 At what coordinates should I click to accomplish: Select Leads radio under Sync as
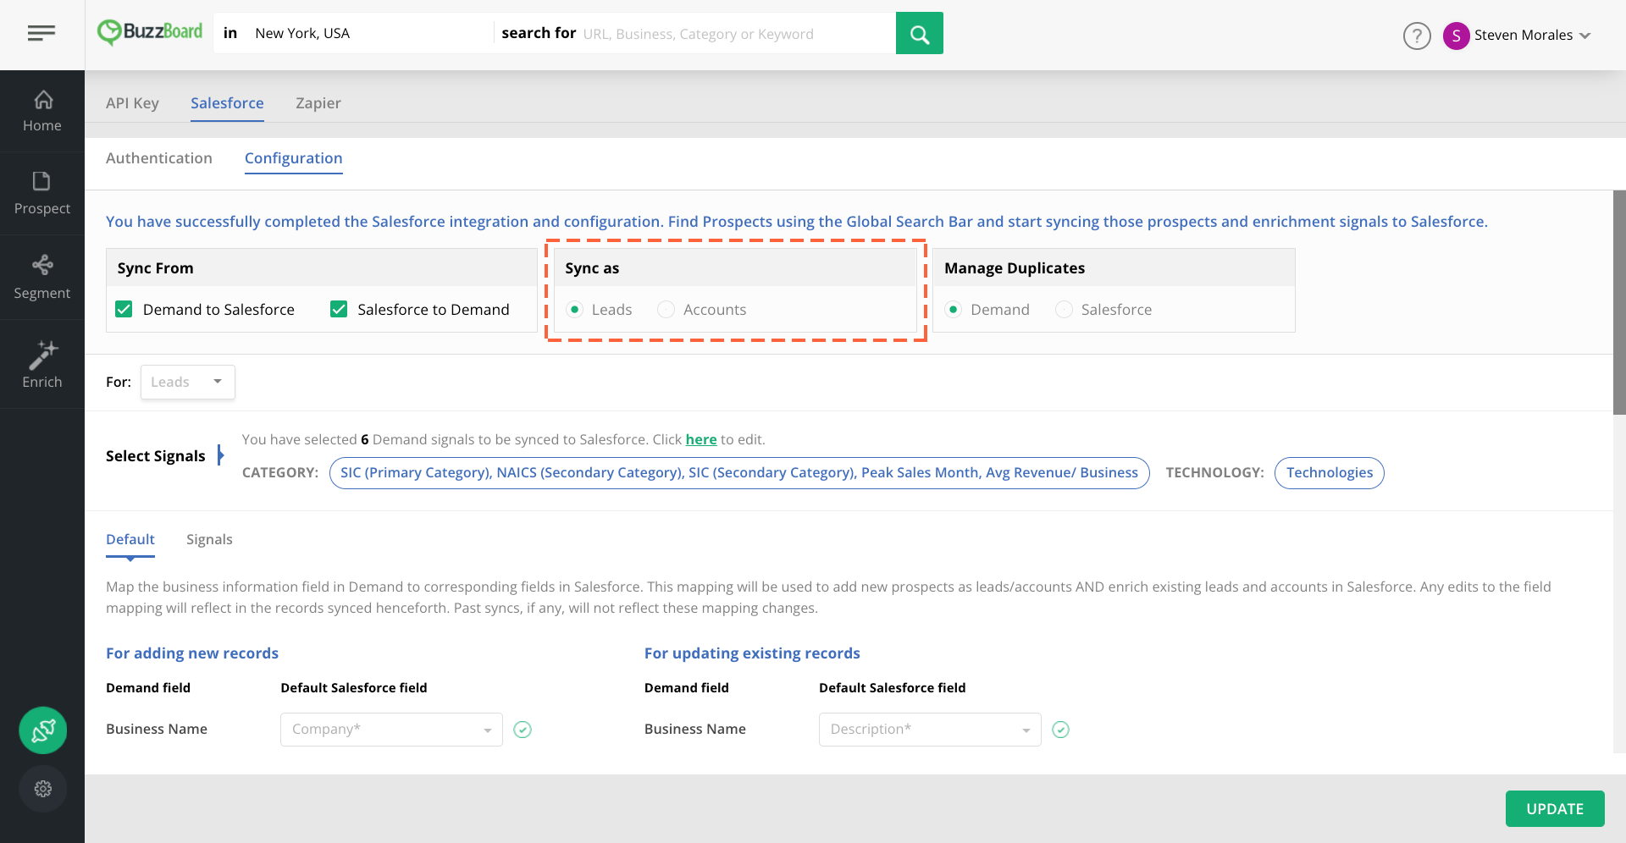(575, 309)
